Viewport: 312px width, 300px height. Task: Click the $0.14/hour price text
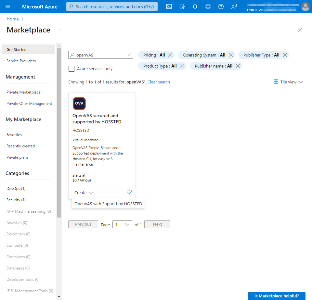tap(82, 180)
